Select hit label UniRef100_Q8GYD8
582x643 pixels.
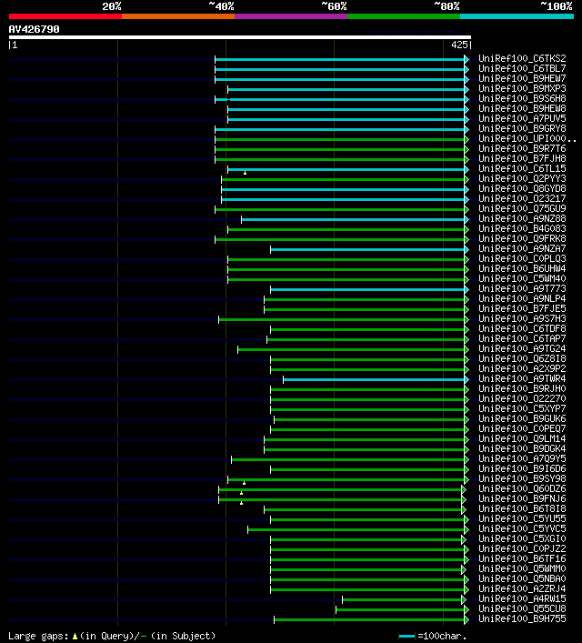coord(522,188)
